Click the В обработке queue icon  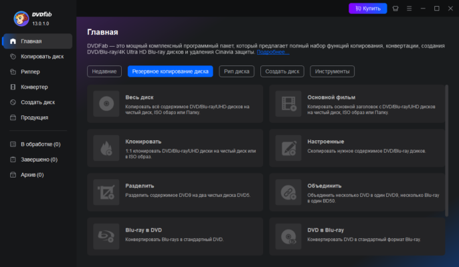coord(13,144)
